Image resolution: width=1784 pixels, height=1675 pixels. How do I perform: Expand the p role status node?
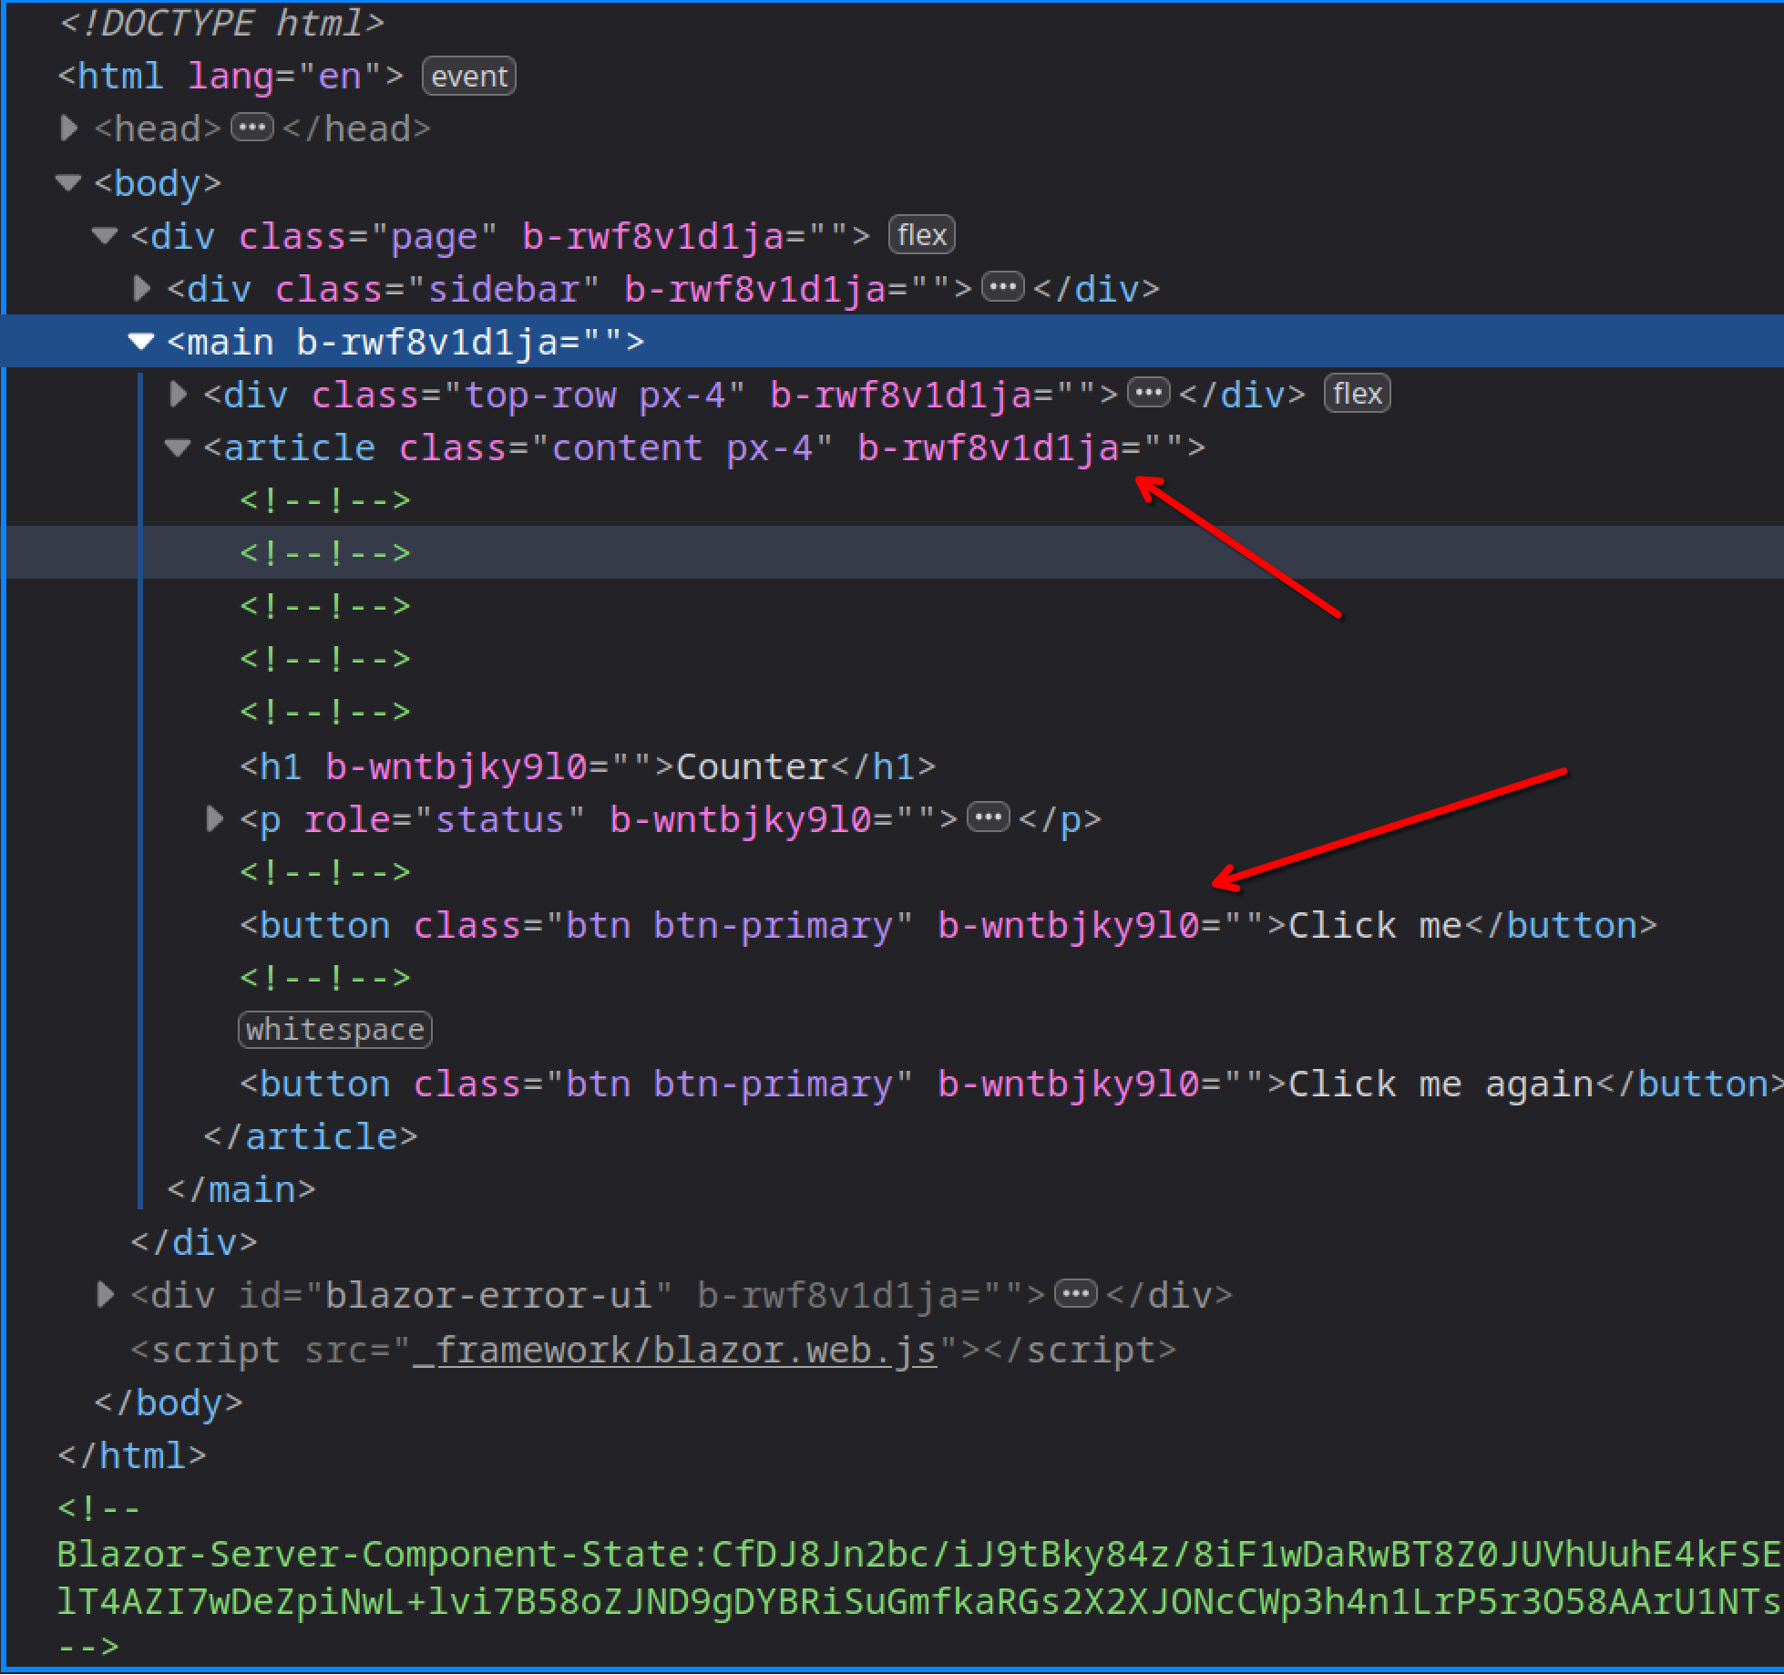[x=214, y=819]
